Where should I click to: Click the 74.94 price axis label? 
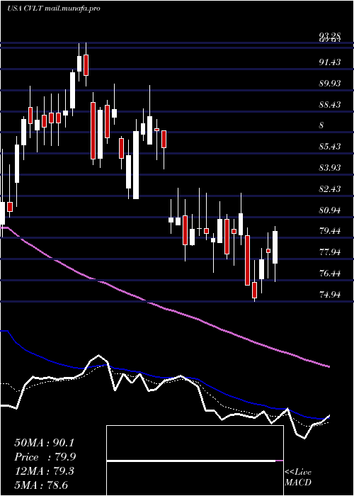(x=330, y=295)
